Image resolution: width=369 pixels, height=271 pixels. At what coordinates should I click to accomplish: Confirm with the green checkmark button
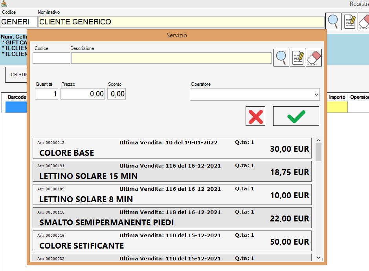(296, 116)
